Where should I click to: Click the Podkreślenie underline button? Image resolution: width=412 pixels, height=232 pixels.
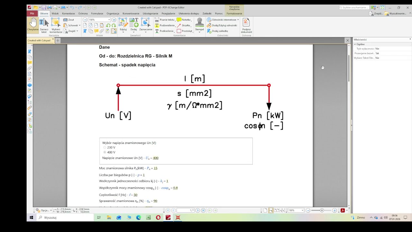click(x=164, y=31)
